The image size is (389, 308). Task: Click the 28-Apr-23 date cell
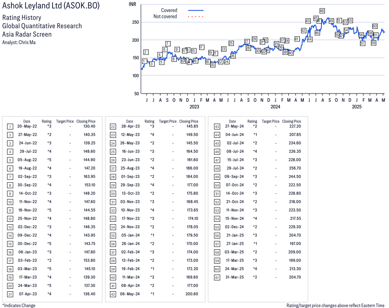coord(130,127)
